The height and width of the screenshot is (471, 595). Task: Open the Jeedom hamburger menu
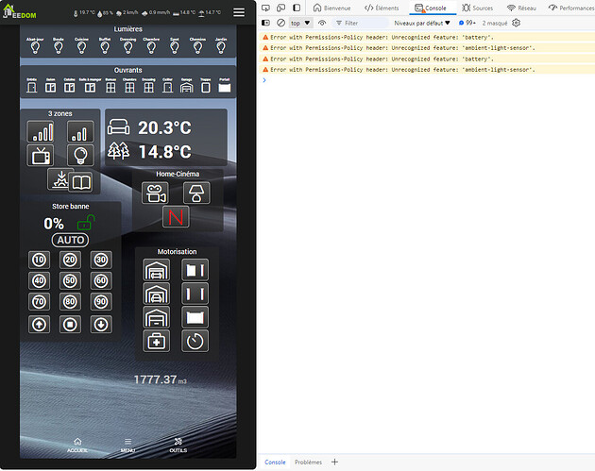pyautogui.click(x=239, y=12)
